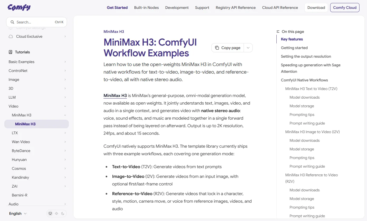Select the highlighted MiniMax H3 sidebar page
This screenshot has width=367, height=221.
37,124
